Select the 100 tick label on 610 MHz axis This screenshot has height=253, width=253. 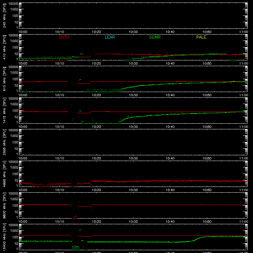(15, 79)
